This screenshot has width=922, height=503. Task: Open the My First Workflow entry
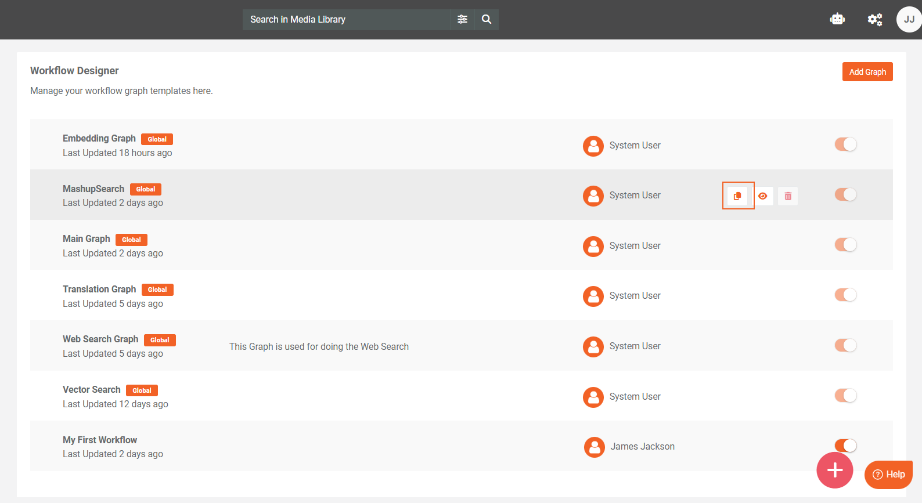click(x=100, y=440)
